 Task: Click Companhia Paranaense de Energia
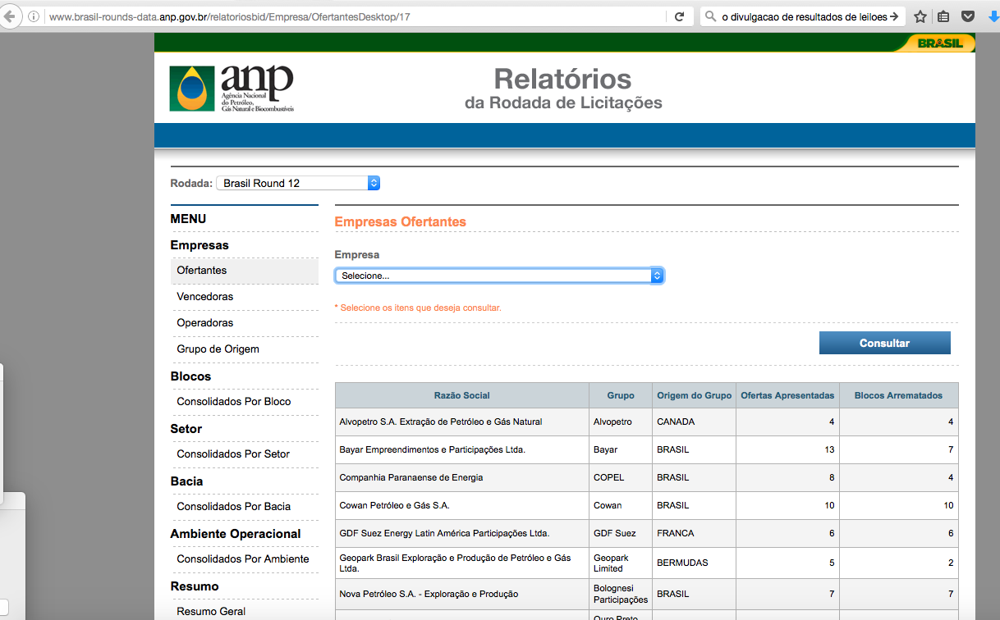[411, 477]
